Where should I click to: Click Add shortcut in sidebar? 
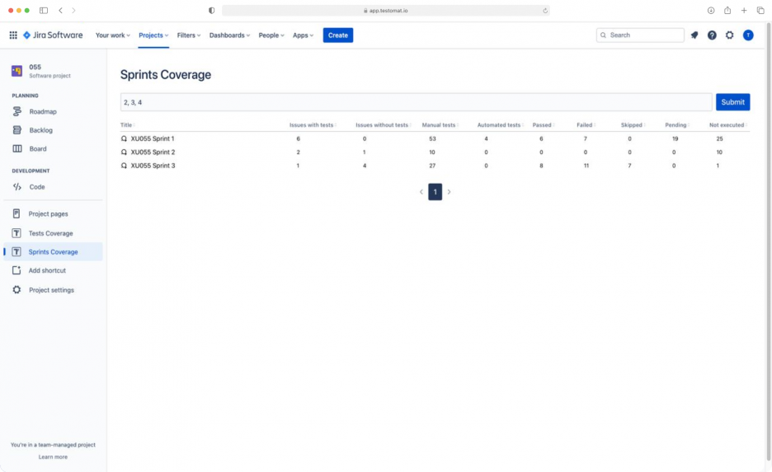(47, 271)
